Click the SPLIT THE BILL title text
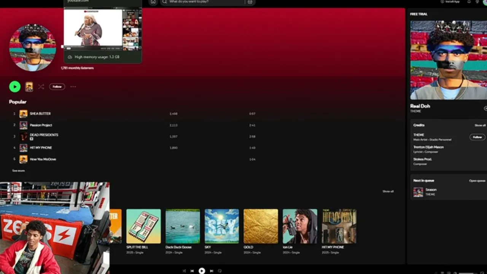Viewport: 487px width, 274px height. (x=137, y=247)
